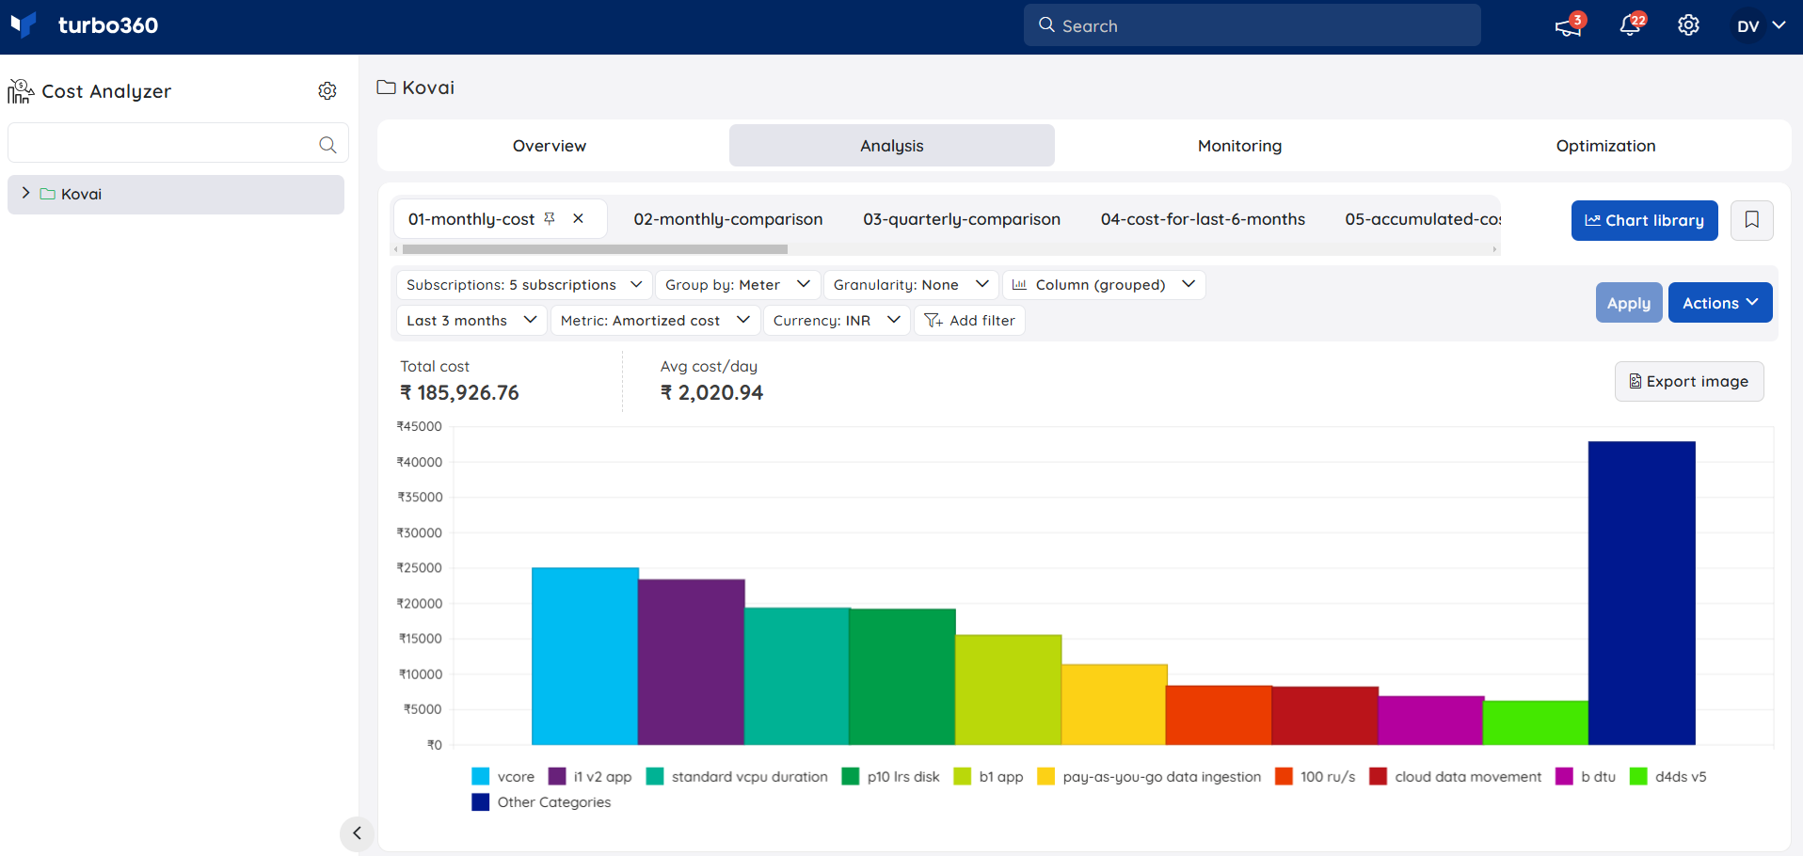Image resolution: width=1803 pixels, height=856 pixels.
Task: Switch to the Optimization tab
Action: [x=1605, y=146]
